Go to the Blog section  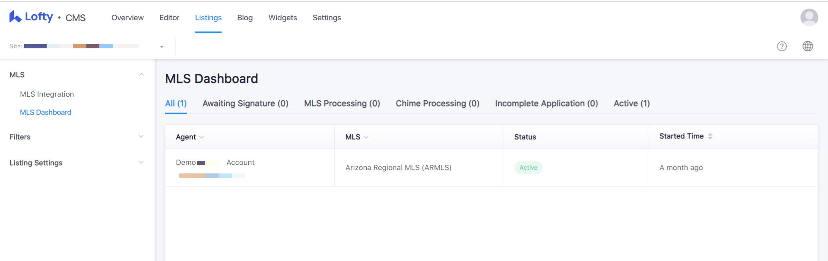(245, 18)
